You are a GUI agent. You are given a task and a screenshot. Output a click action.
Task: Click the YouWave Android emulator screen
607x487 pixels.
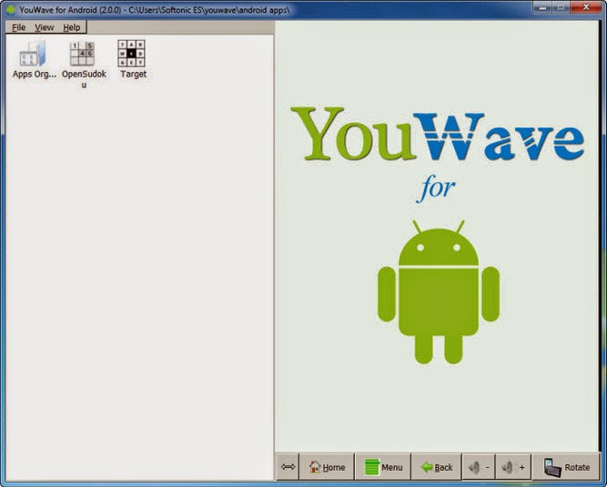[437, 236]
